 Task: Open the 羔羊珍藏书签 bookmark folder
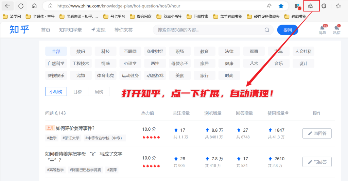228,16
